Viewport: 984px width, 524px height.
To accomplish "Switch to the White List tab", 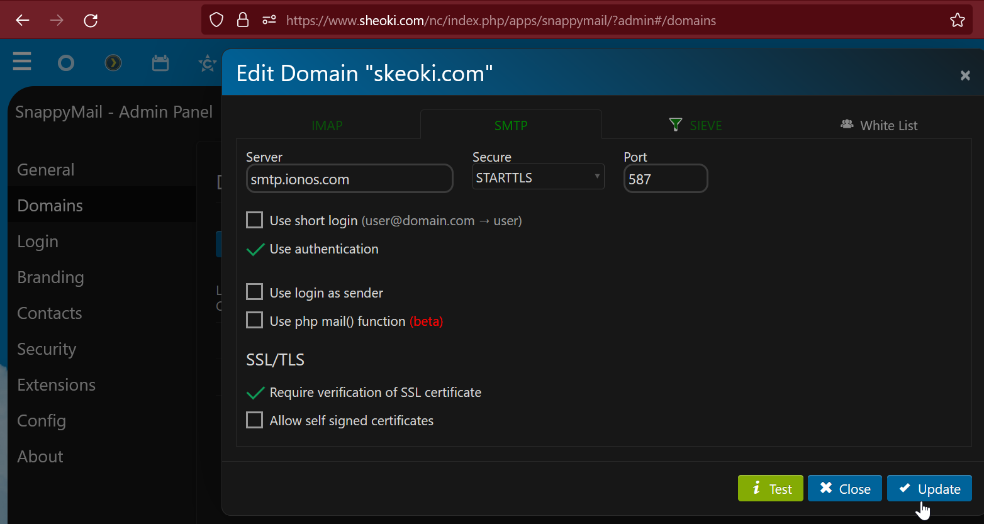I will (879, 125).
